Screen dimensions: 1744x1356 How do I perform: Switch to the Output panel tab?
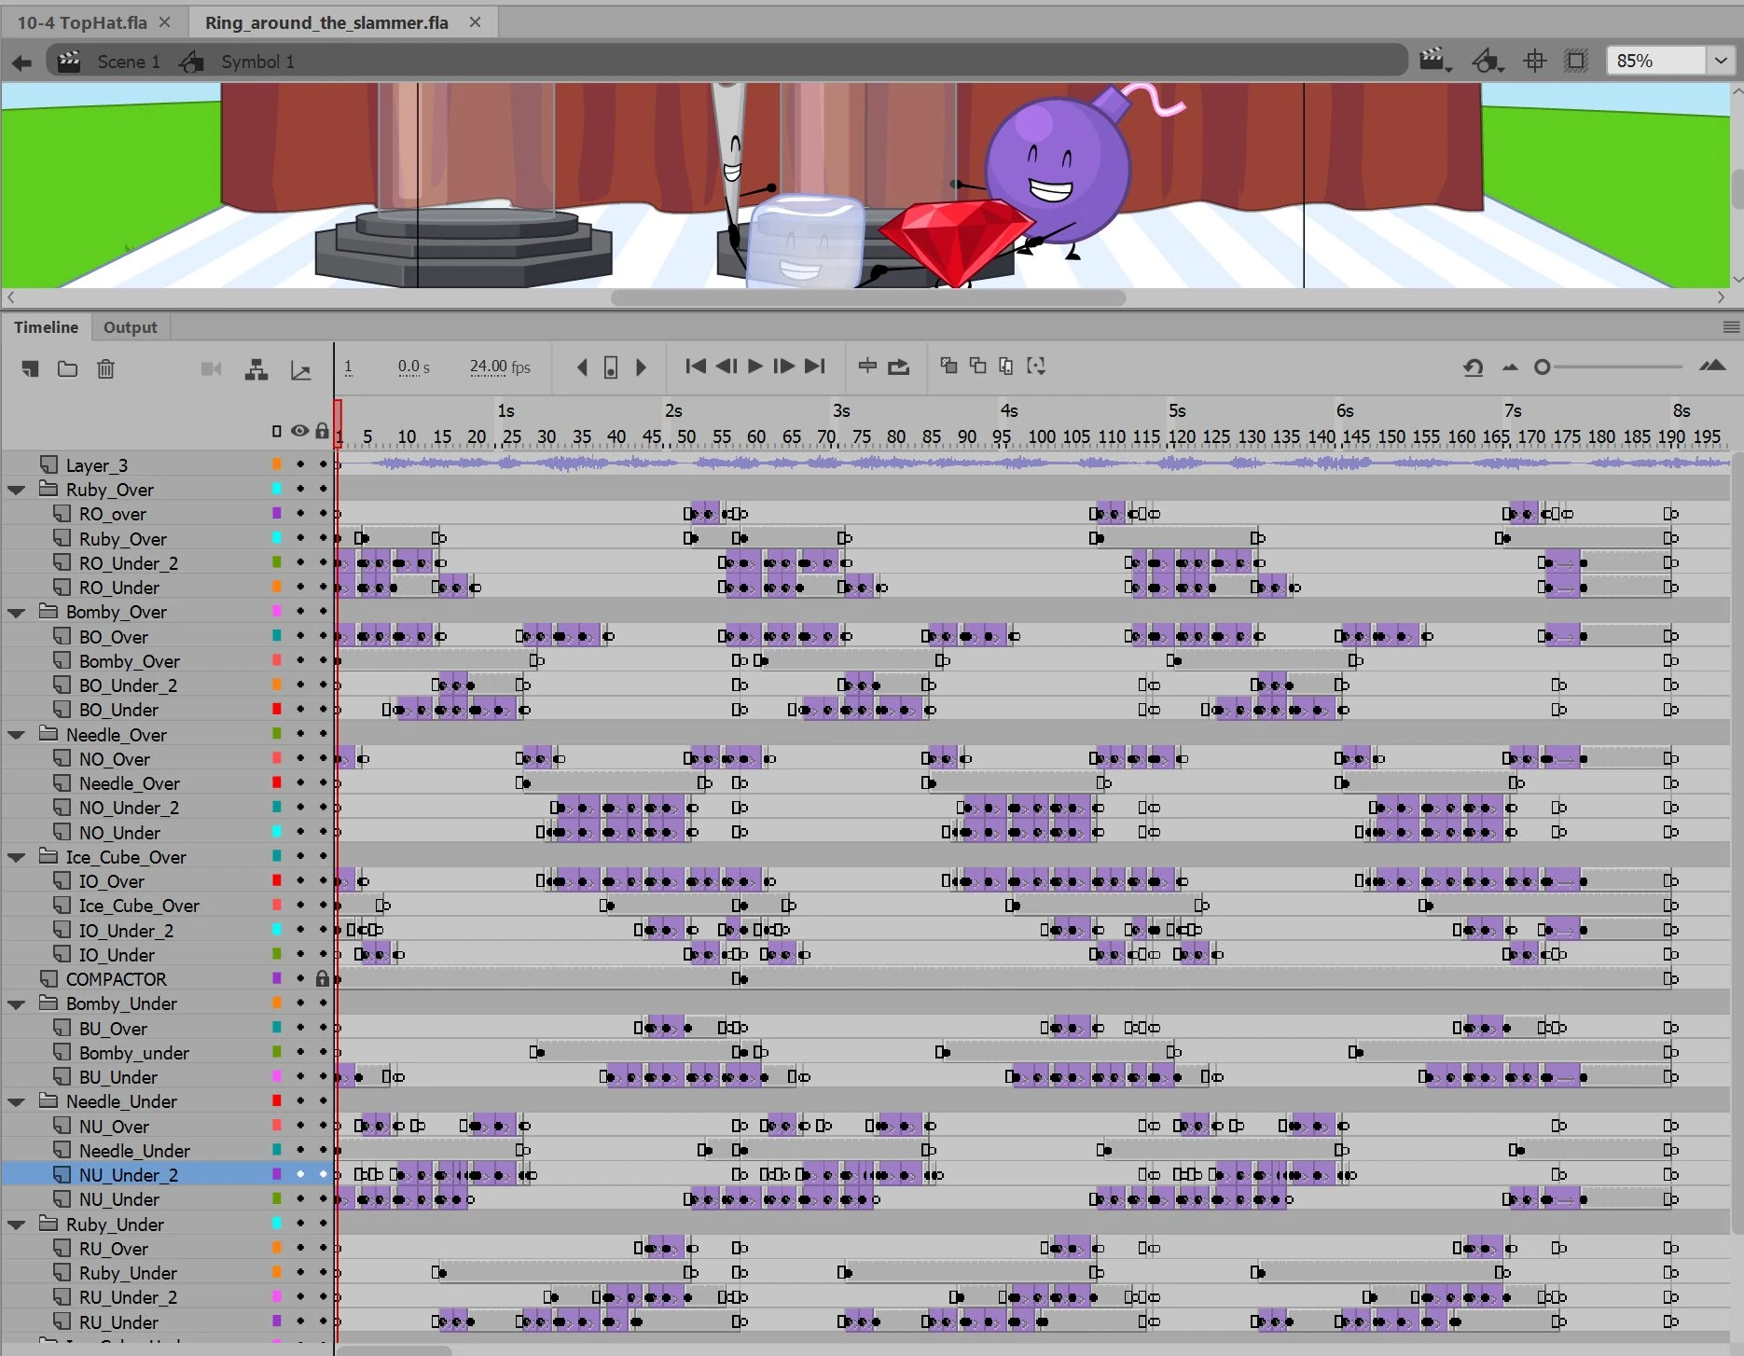131,327
